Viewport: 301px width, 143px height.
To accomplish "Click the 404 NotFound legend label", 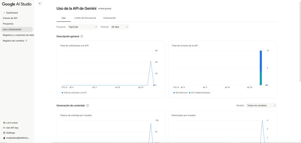I will pos(181,93).
